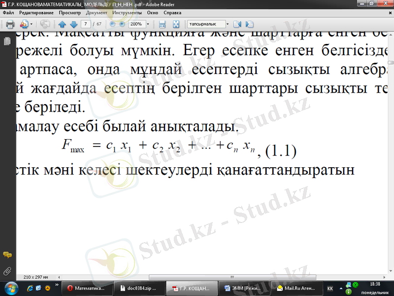Open the Справка menu
The image size is (394, 296).
pyautogui.click(x=172, y=13)
